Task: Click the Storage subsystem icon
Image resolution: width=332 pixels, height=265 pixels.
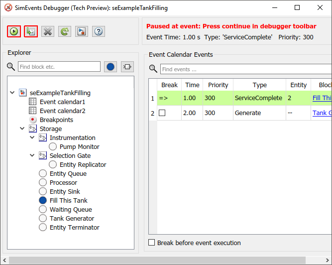Action: pos(33,129)
